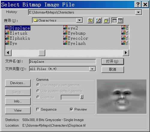The width and height of the screenshot is (150, 132).
Task: Select the Eyebump file name
Action: click(77, 33)
